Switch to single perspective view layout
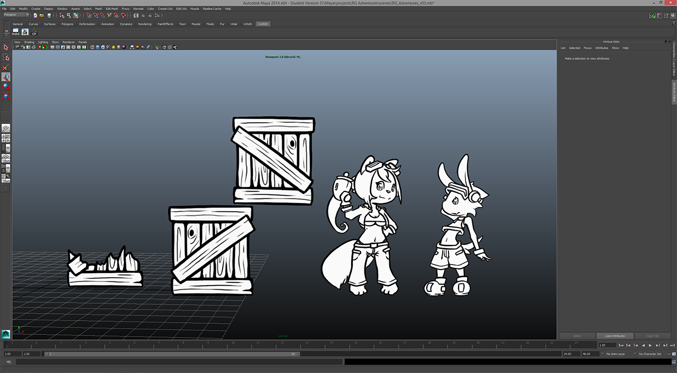 (x=6, y=128)
